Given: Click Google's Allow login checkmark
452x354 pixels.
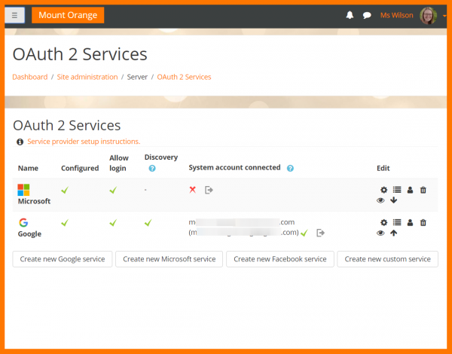Looking at the screenshot, I should click(x=113, y=222).
